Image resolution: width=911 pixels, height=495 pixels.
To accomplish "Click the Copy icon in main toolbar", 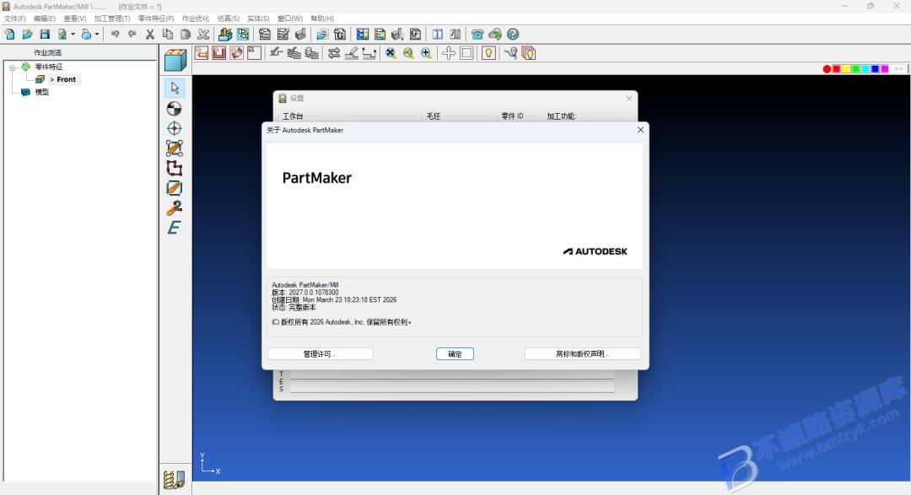I will (167, 35).
